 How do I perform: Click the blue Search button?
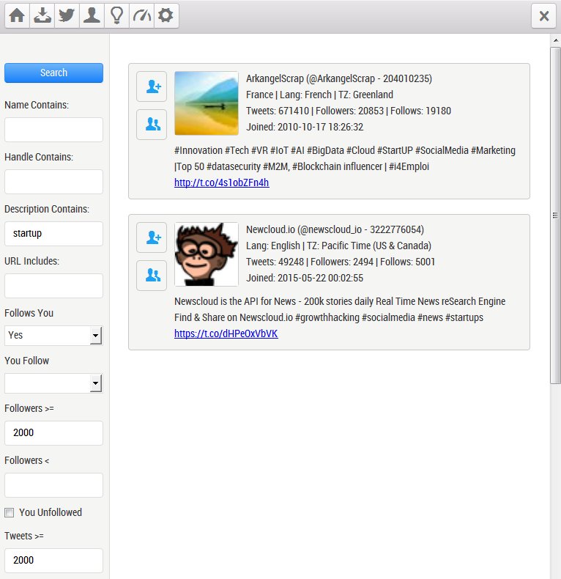coord(54,73)
